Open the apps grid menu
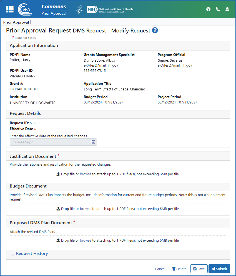The height and width of the screenshot is (276, 236). click(x=9, y=9)
